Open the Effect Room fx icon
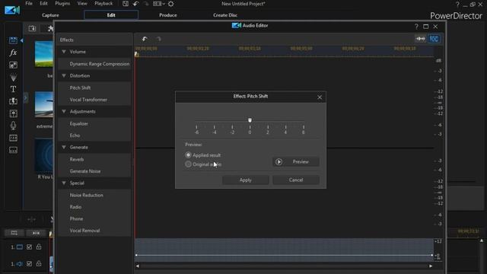This screenshot has height=274, width=487. tap(13, 53)
